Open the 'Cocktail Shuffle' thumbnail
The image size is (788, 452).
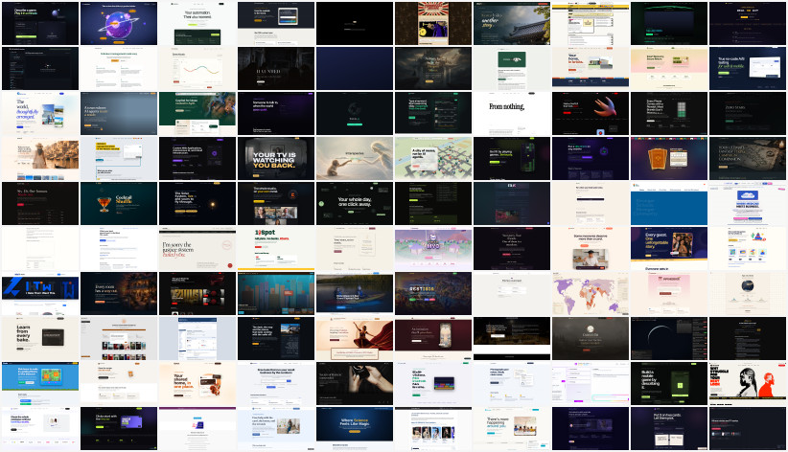[119, 203]
